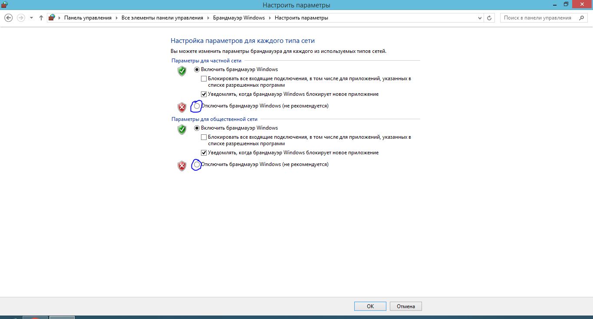Viewport: 593px width, 319px height.
Task: Click the red shield under private network settings
Action: click(x=182, y=107)
